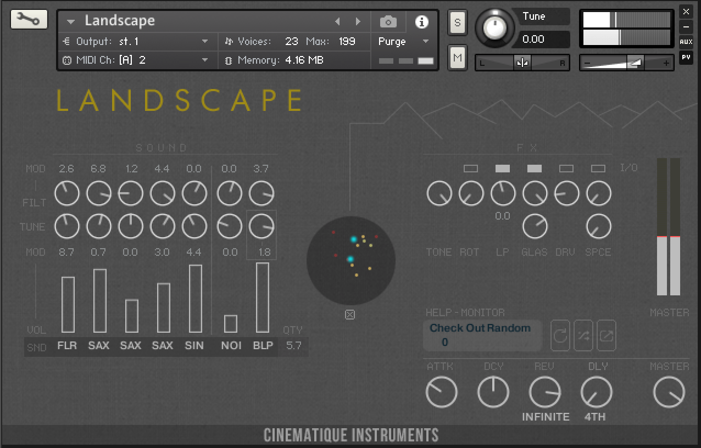Select the BLP sound slot label

(x=263, y=345)
